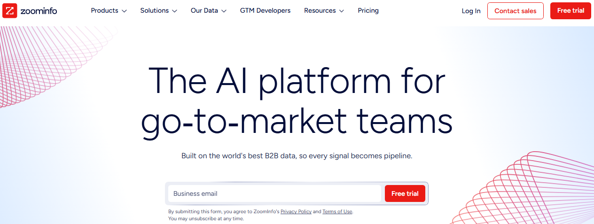The width and height of the screenshot is (594, 224).
Task: Focus the Business email input field
Action: 274,193
